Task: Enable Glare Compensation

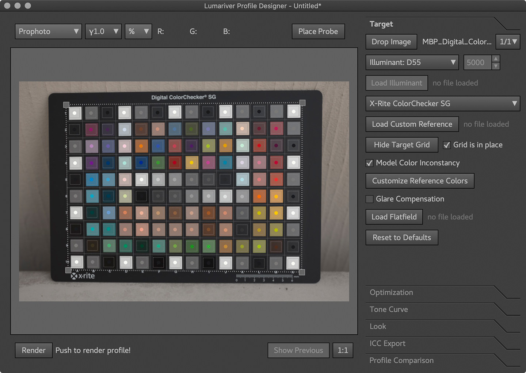Action: tap(370, 199)
